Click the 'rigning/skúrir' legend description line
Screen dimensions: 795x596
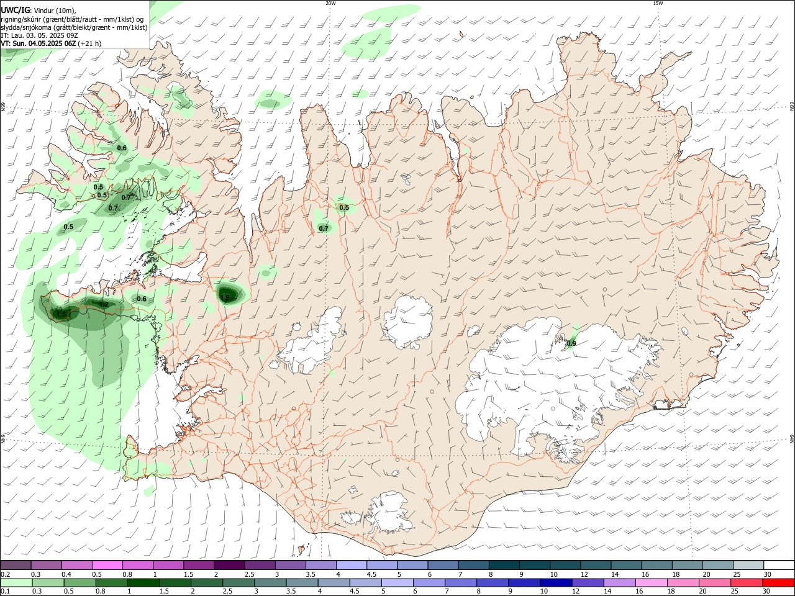[x=73, y=19]
